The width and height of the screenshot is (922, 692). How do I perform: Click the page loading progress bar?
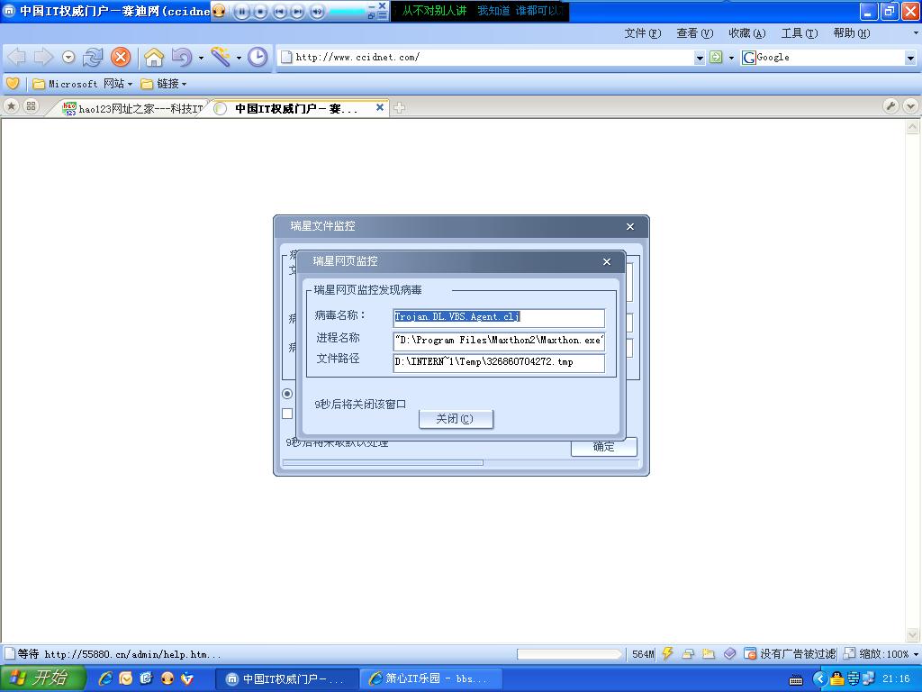click(x=569, y=654)
